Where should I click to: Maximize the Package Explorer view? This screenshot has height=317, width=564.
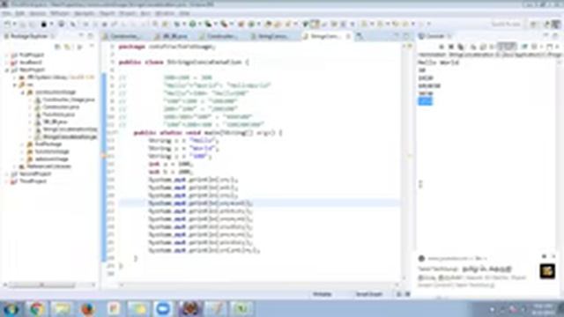[90, 36]
